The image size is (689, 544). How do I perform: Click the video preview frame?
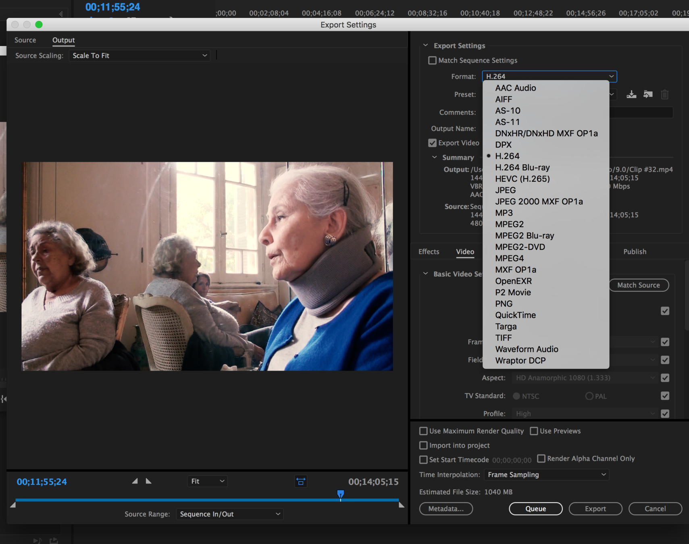(207, 266)
